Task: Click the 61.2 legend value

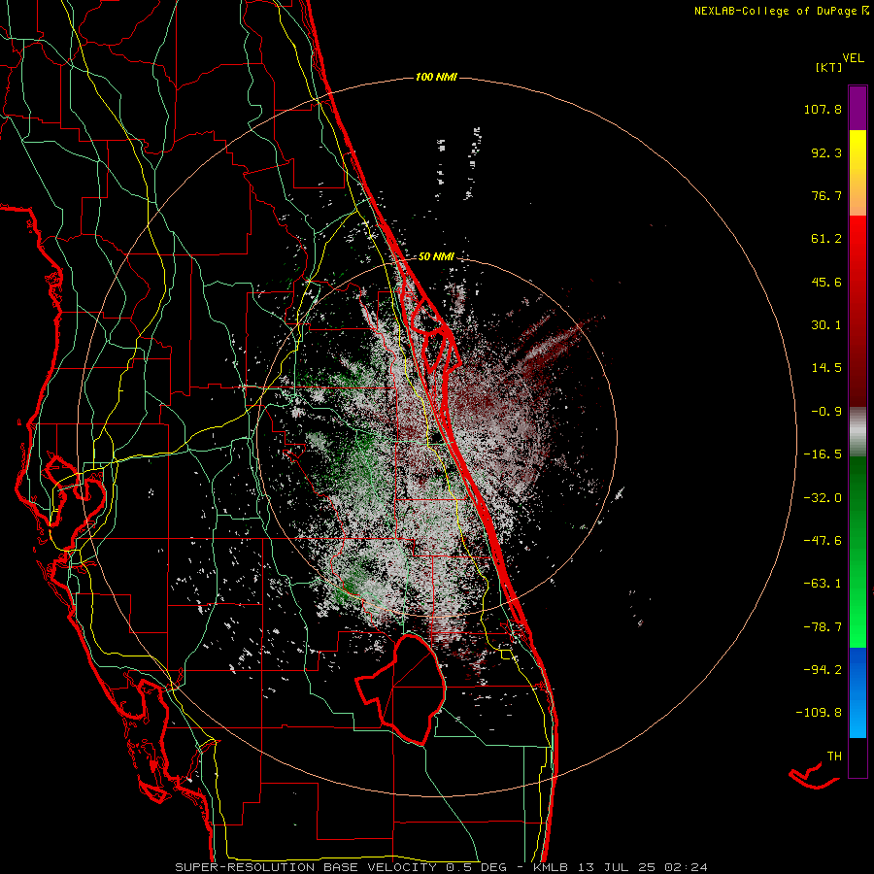Action: click(x=826, y=239)
